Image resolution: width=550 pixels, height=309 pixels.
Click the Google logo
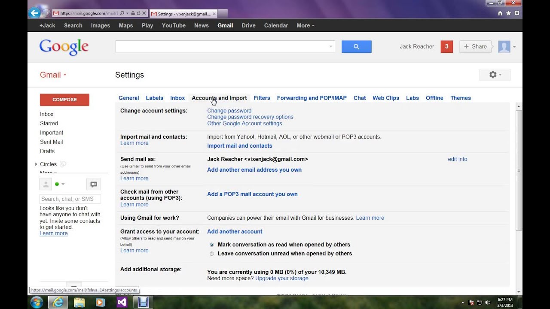click(64, 47)
